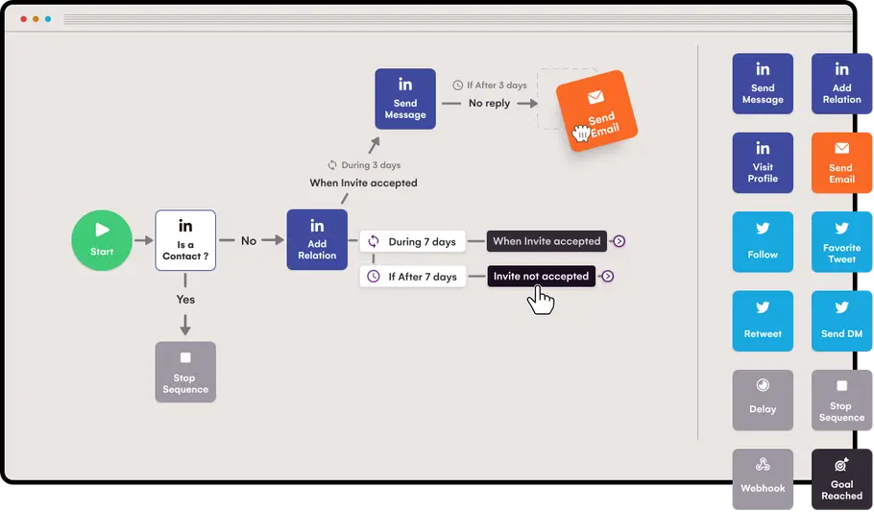
Task: Open the If After 7 days condition
Action: coord(412,277)
